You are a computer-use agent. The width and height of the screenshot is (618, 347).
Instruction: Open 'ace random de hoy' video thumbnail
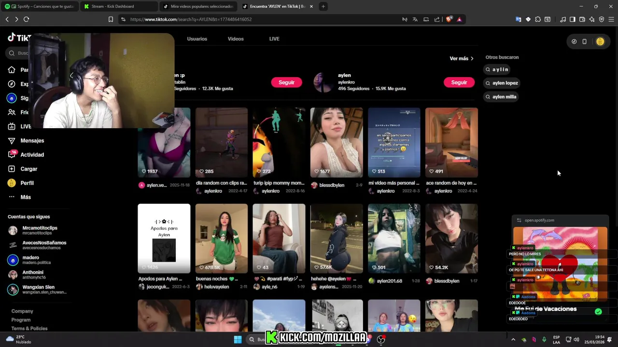click(451, 142)
